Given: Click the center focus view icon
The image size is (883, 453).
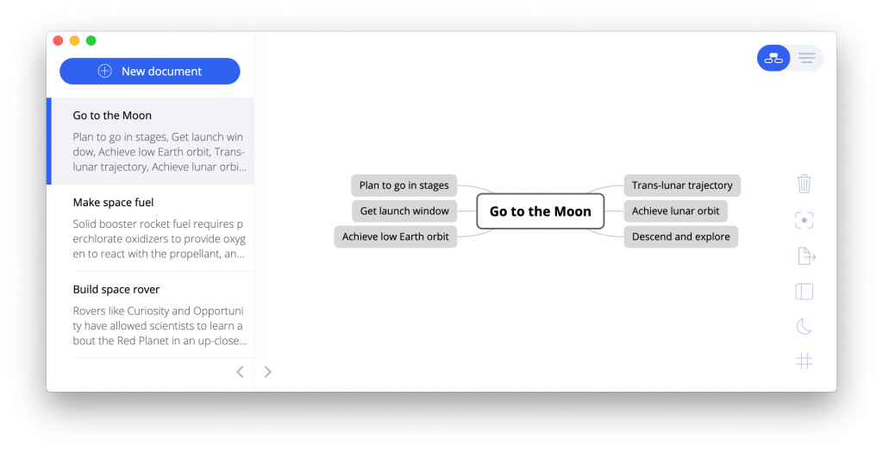Looking at the screenshot, I should (x=805, y=220).
